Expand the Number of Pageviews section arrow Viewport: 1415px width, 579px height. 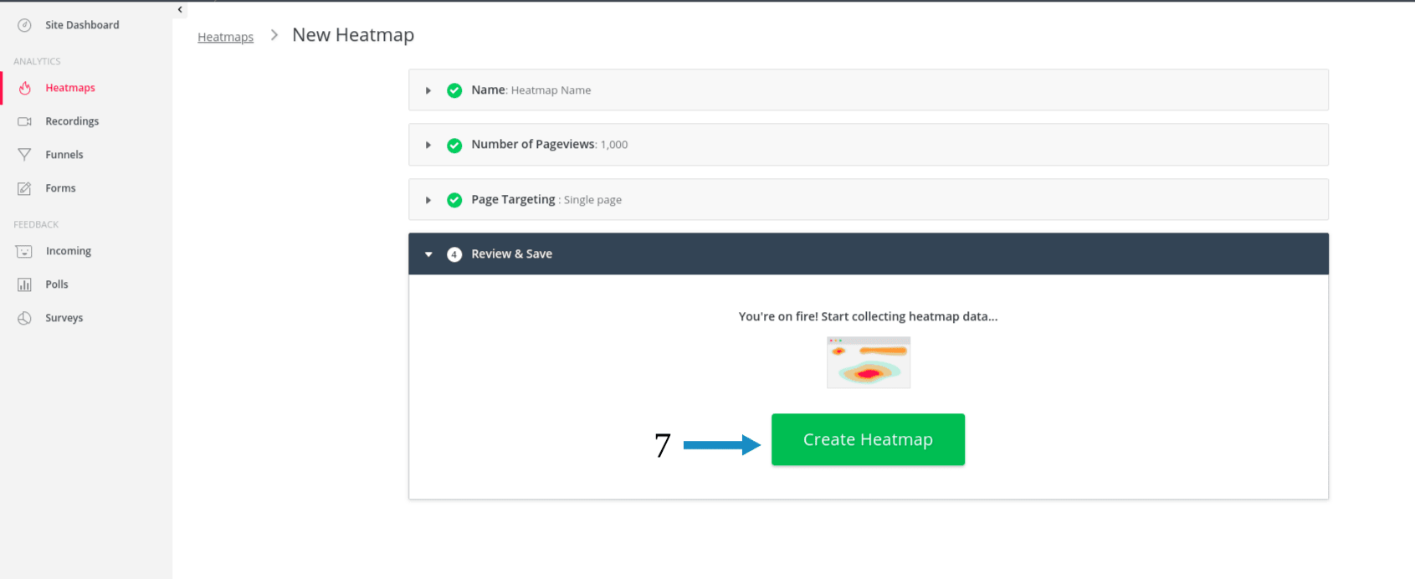[428, 146]
